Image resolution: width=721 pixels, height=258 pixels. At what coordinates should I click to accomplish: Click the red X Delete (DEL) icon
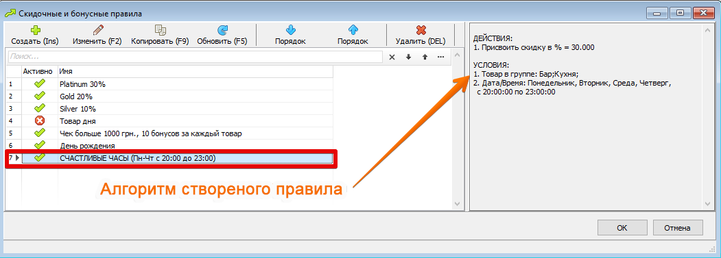(421, 30)
